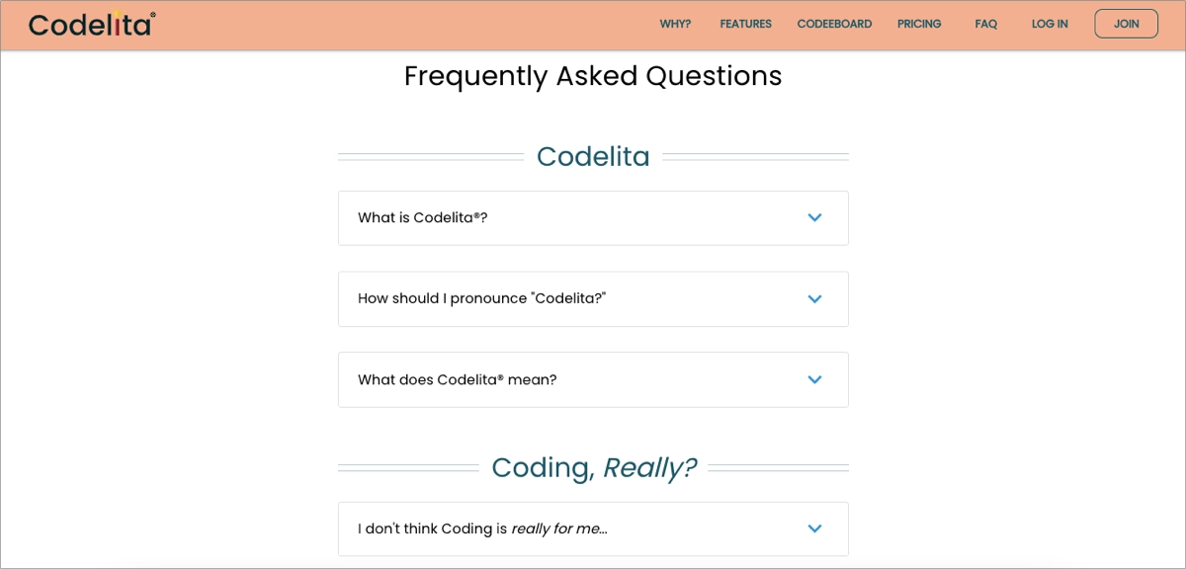
Task: Expand "How should I pronounce Codelita?"
Action: click(593, 298)
